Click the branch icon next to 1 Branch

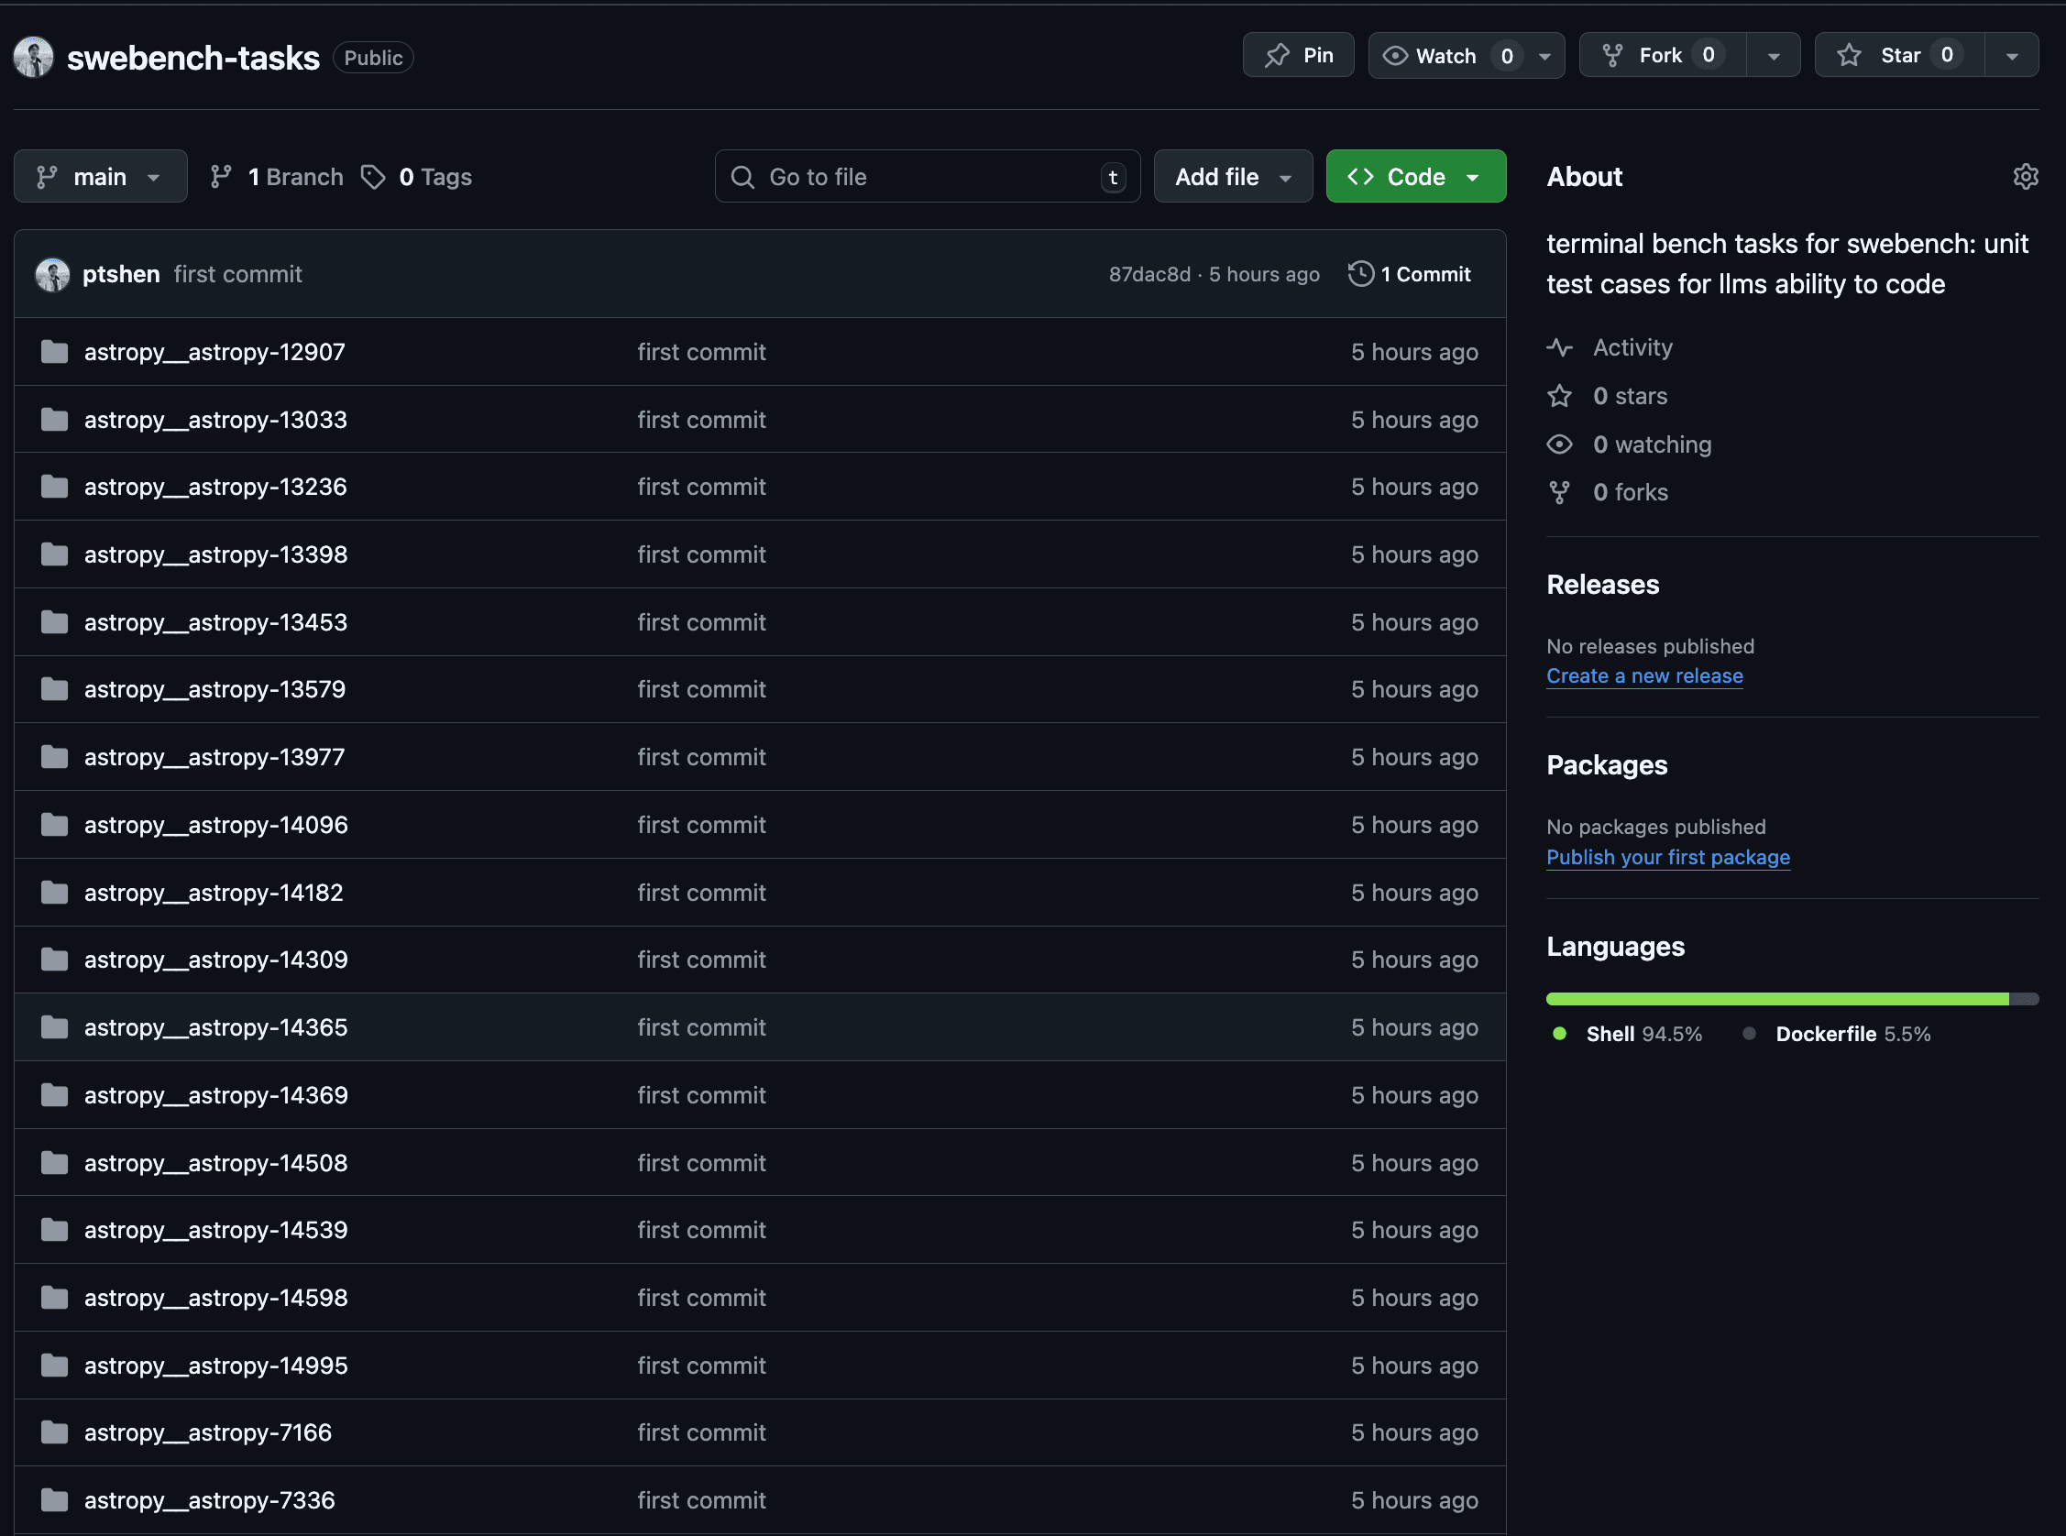[221, 176]
